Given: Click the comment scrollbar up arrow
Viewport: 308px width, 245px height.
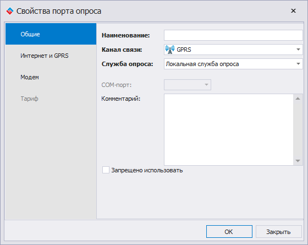Looking at the screenshot, I should point(298,99).
